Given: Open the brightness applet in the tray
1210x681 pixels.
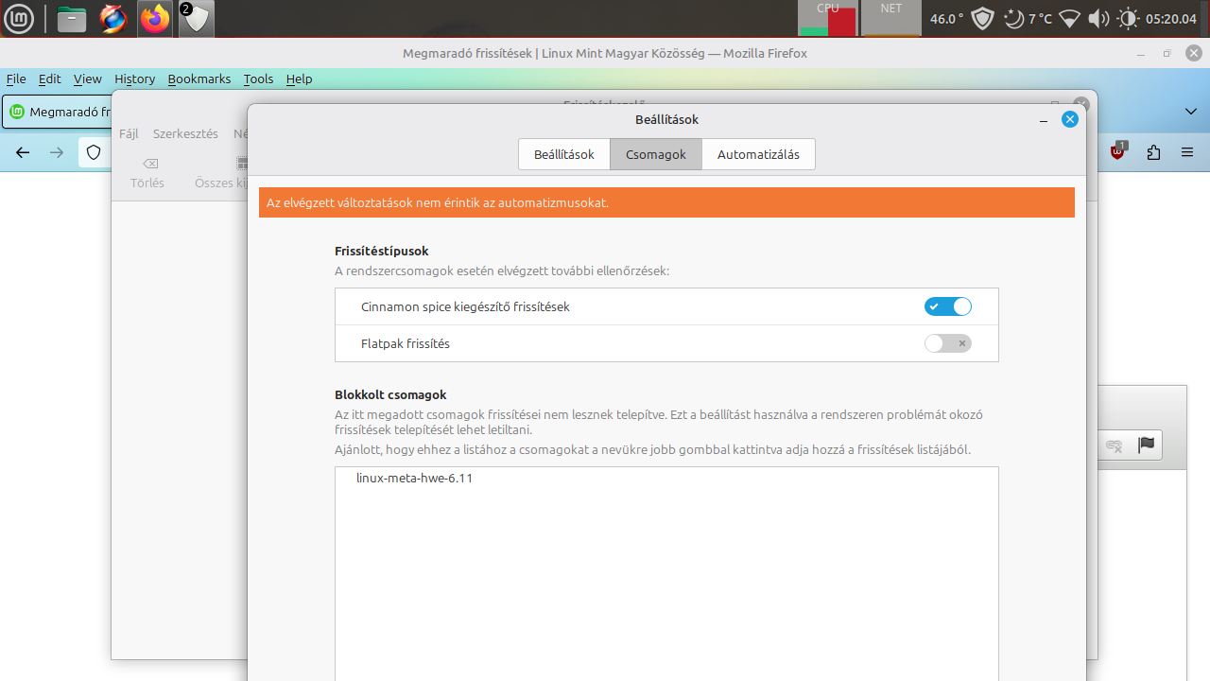Looking at the screenshot, I should [x=1127, y=19].
